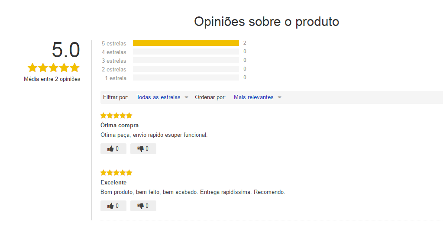Image resolution: width=443 pixels, height=226 pixels.
Task: Click the large average star rating icons
Action: point(53,68)
